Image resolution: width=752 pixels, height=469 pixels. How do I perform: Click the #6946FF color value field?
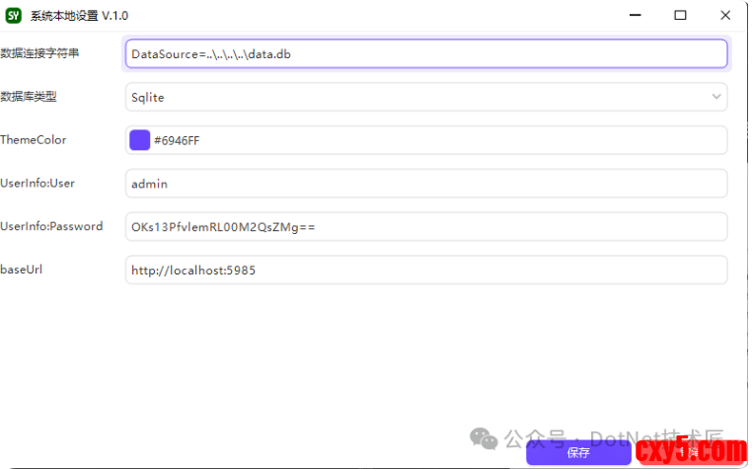[x=426, y=140]
